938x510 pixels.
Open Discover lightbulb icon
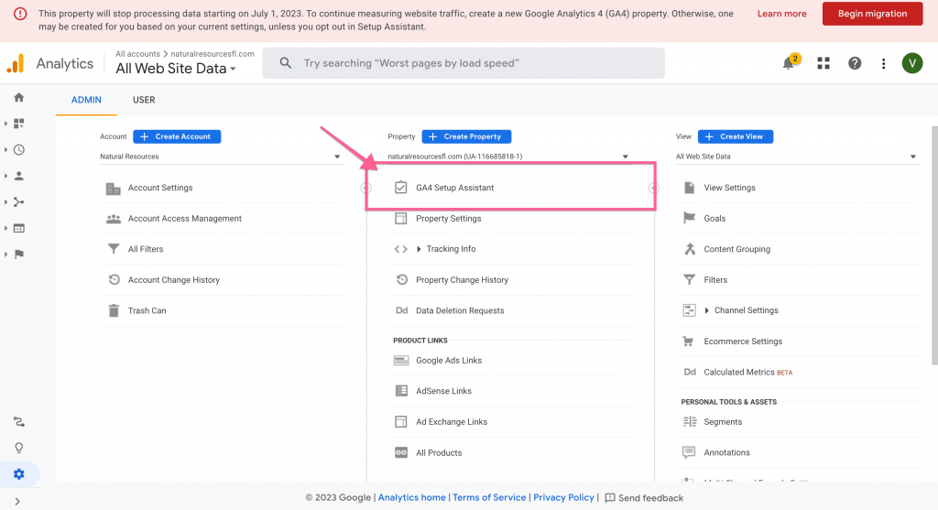point(18,448)
